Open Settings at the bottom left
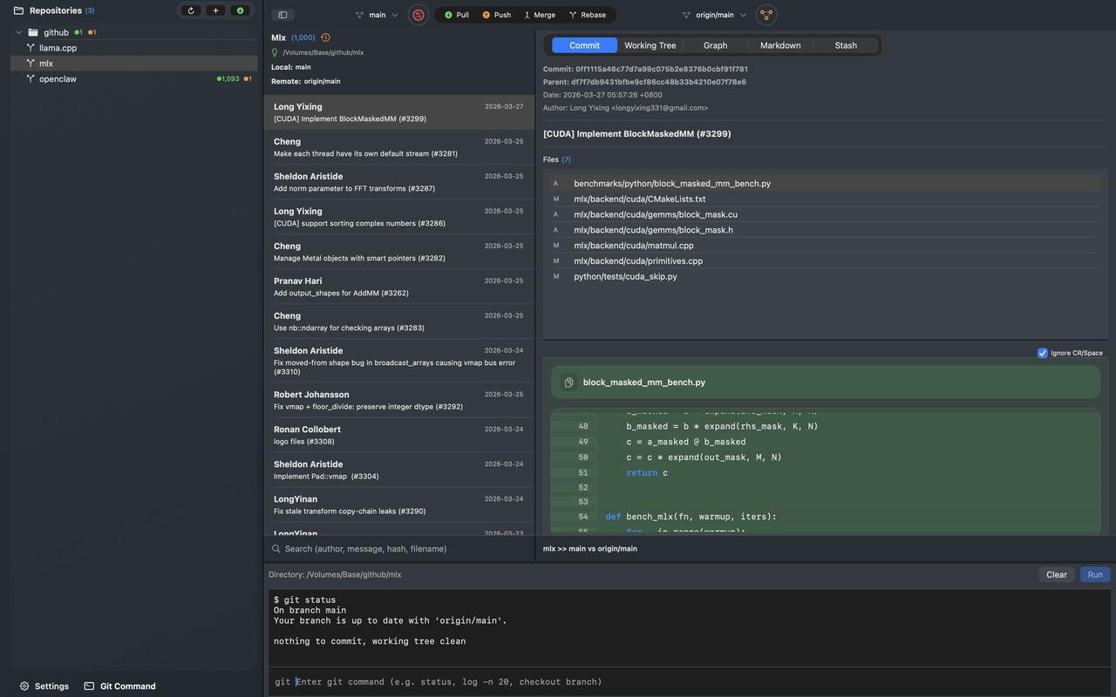 [x=44, y=686]
